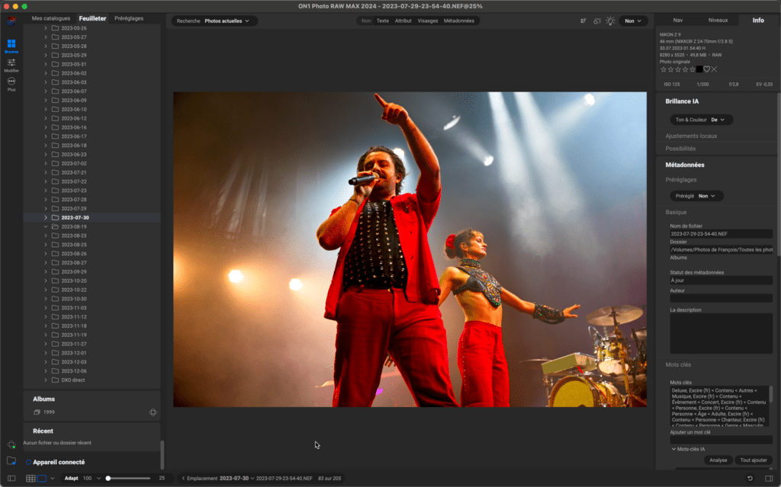Image resolution: width=781 pixels, height=487 pixels.
Task: Click the Ajouter un mot clé field
Action: coord(721,440)
